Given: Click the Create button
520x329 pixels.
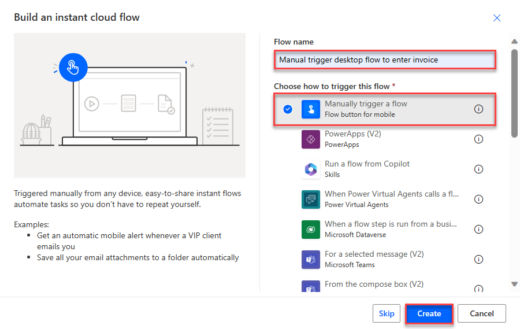Looking at the screenshot, I should coord(429,313).
